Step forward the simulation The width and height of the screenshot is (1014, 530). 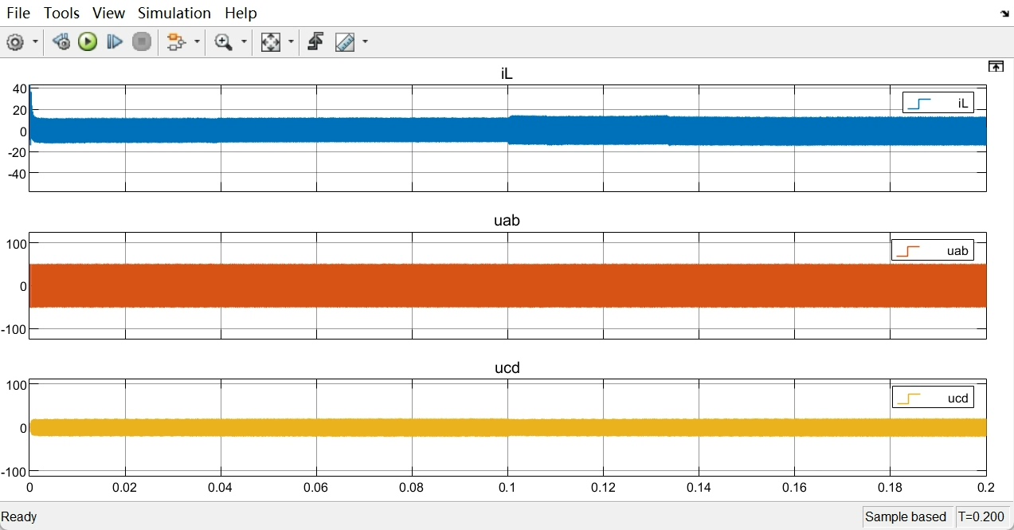[114, 41]
